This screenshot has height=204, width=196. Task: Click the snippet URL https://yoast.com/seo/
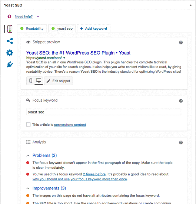point(44,58)
